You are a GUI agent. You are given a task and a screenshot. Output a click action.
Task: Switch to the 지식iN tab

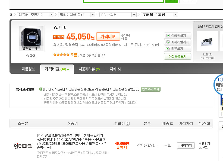(115, 69)
